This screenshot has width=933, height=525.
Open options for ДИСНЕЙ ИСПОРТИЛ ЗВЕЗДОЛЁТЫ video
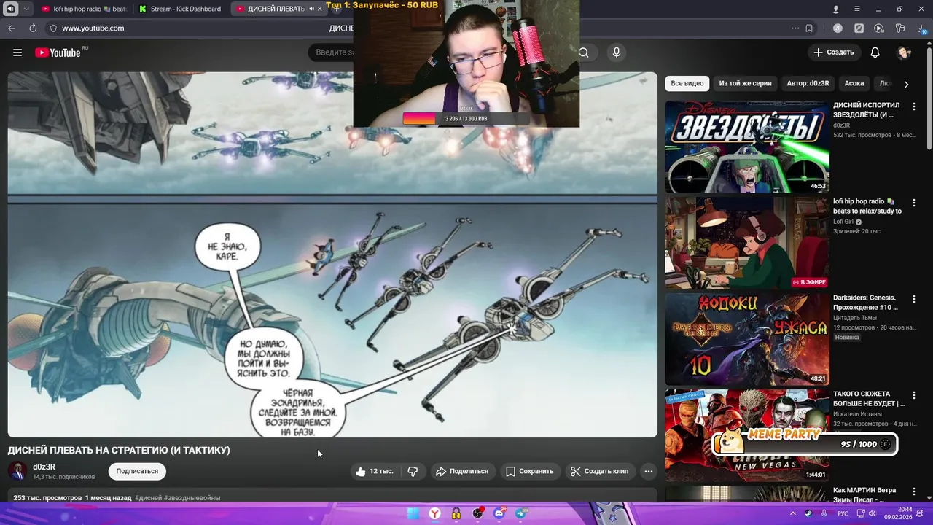[x=914, y=106]
